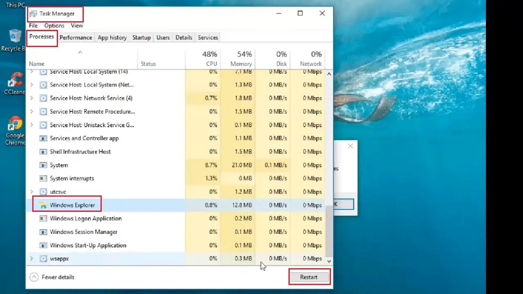Click the System process icon

point(44,165)
